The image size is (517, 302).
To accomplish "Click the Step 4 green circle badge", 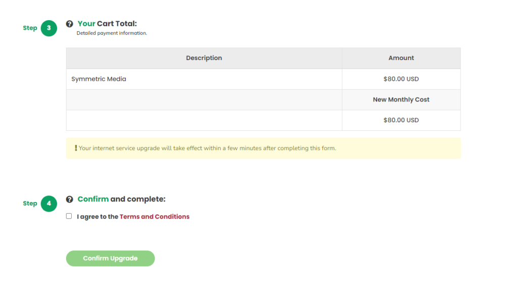I will point(49,204).
